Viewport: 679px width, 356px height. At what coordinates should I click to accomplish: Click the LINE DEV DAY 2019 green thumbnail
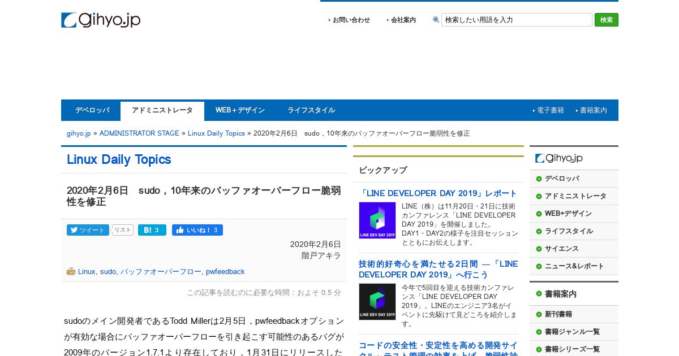point(377,220)
